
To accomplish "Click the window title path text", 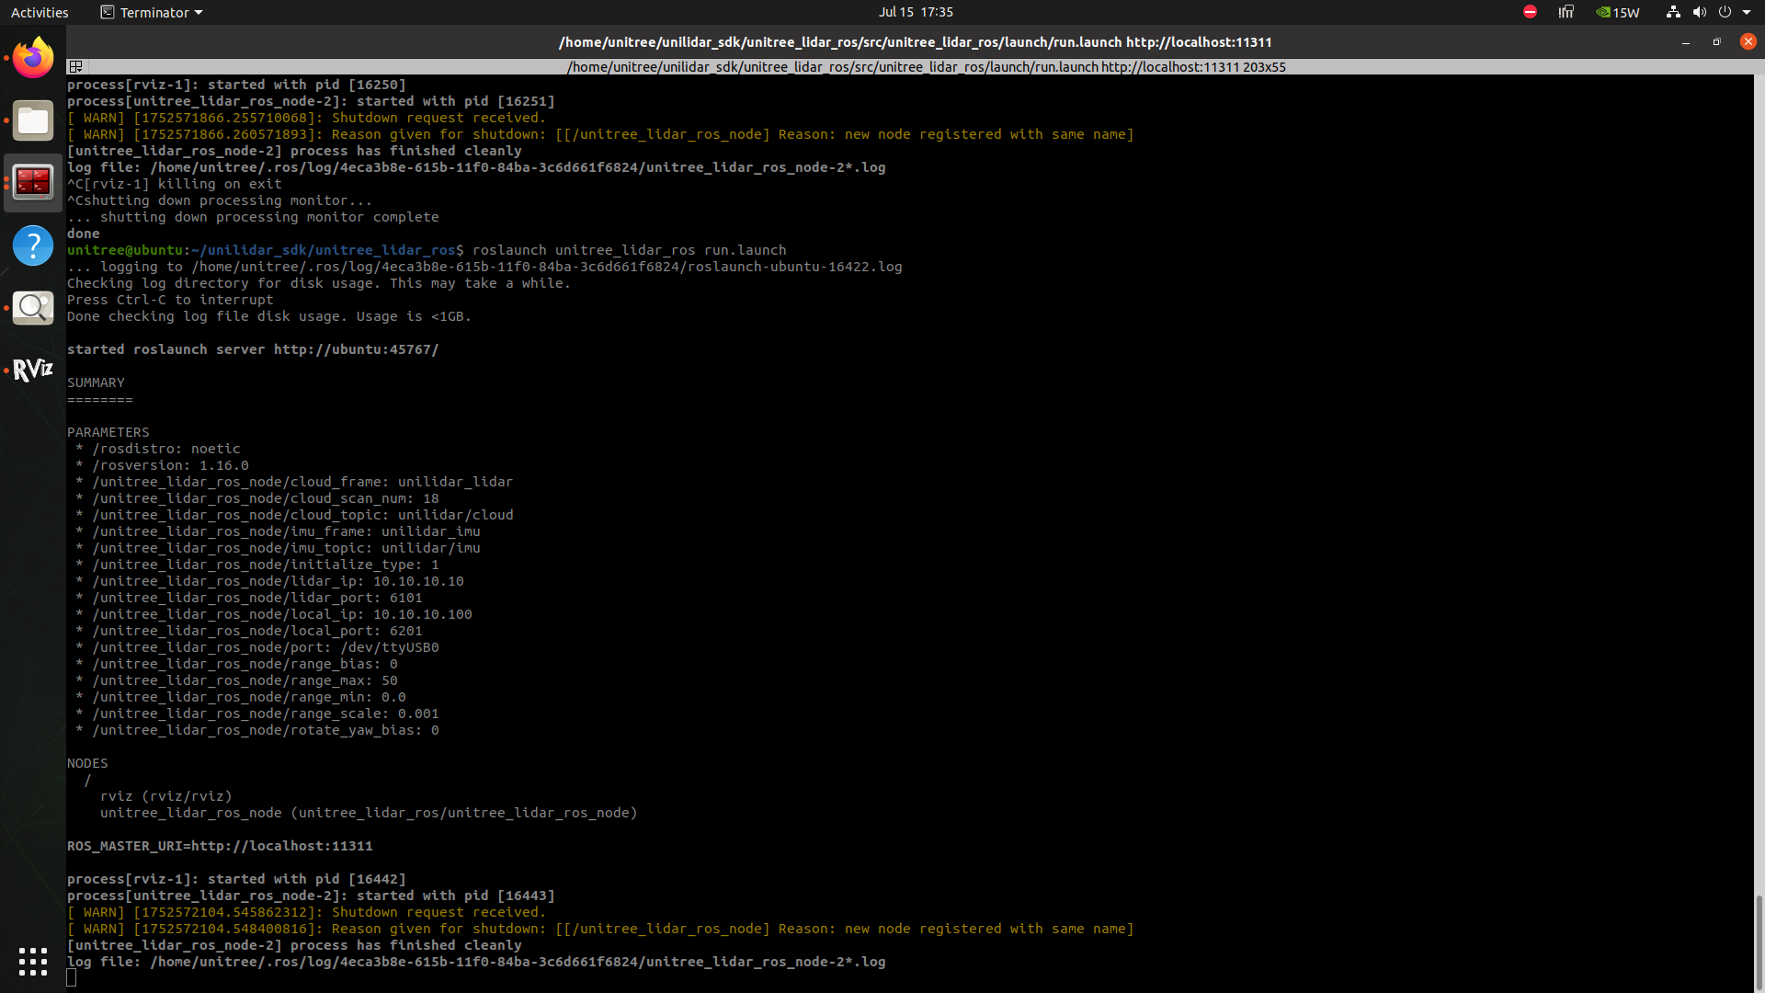I will coord(916,42).
